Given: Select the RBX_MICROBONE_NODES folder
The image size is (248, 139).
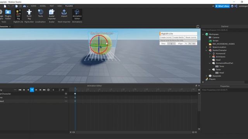Looking at the screenshot, I should 224,44.
